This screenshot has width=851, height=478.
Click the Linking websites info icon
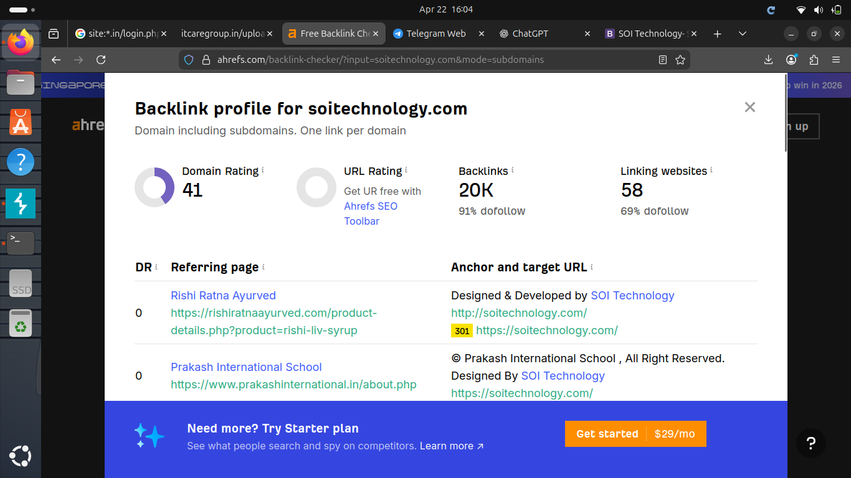pyautogui.click(x=711, y=169)
